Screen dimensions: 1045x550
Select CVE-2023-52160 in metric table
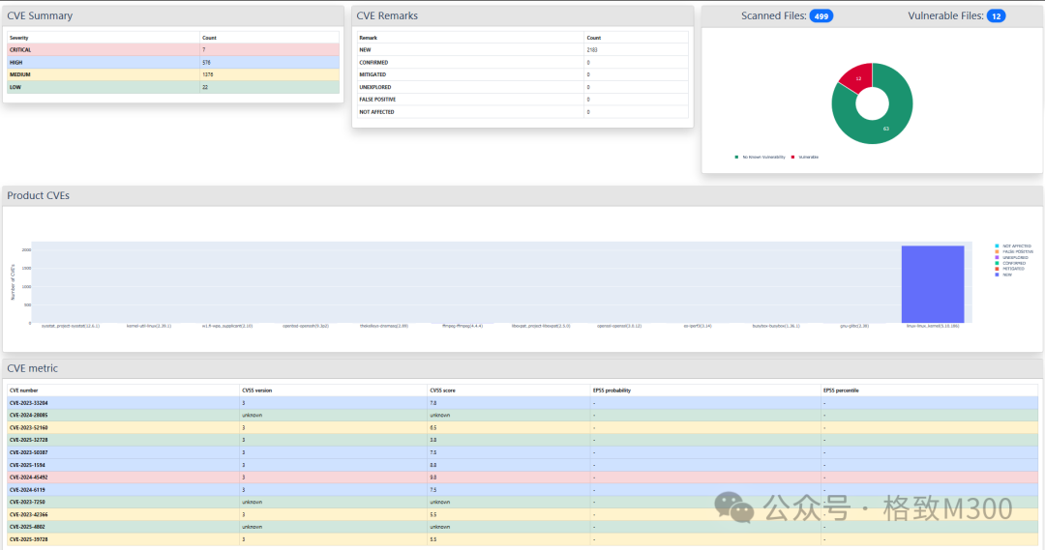tap(522, 428)
